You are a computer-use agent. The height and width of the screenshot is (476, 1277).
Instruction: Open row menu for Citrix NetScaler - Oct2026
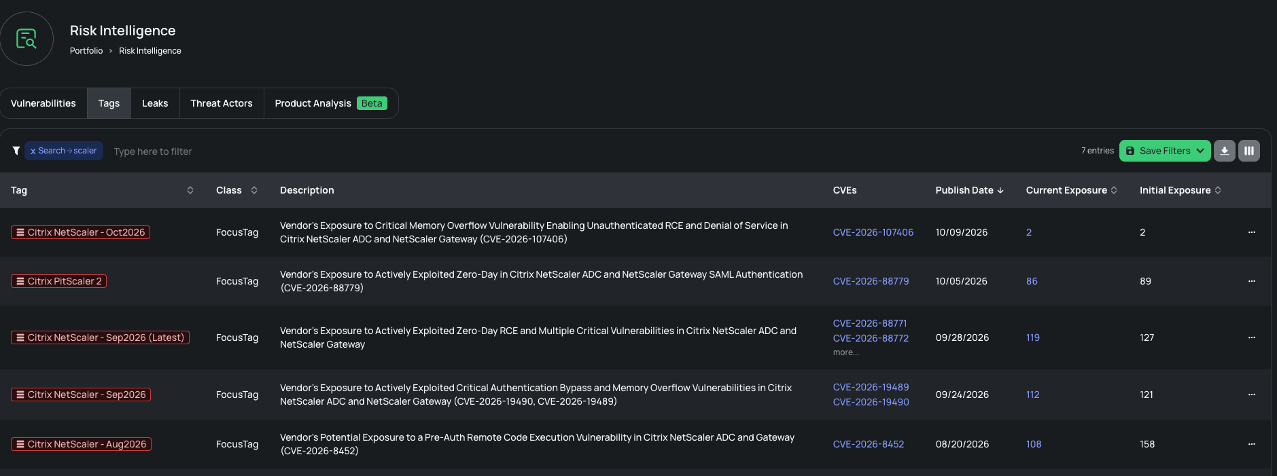tap(1251, 232)
